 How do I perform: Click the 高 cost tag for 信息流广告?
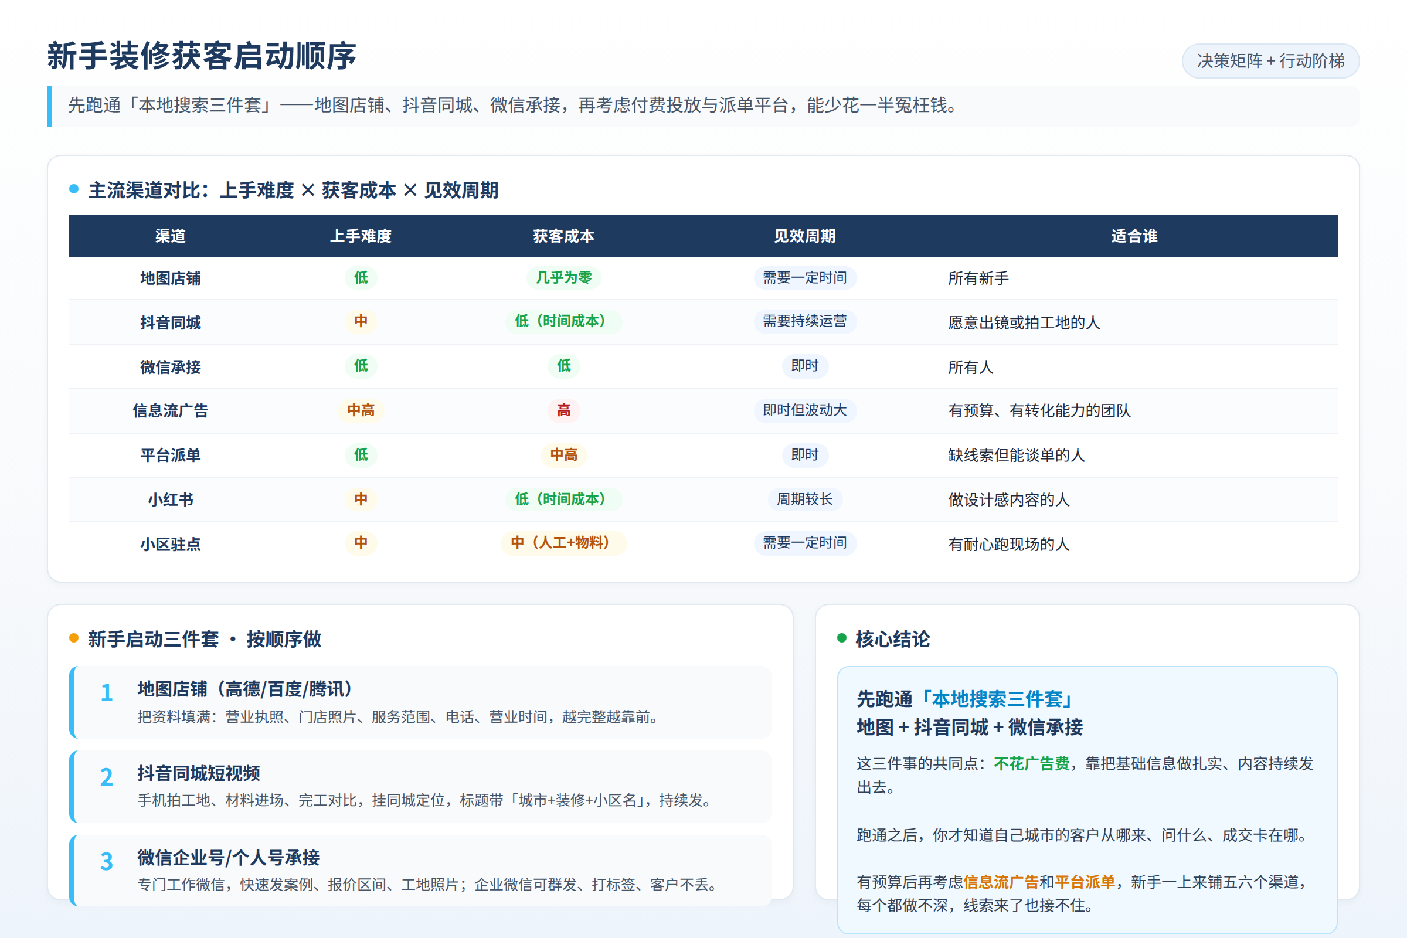point(563,410)
